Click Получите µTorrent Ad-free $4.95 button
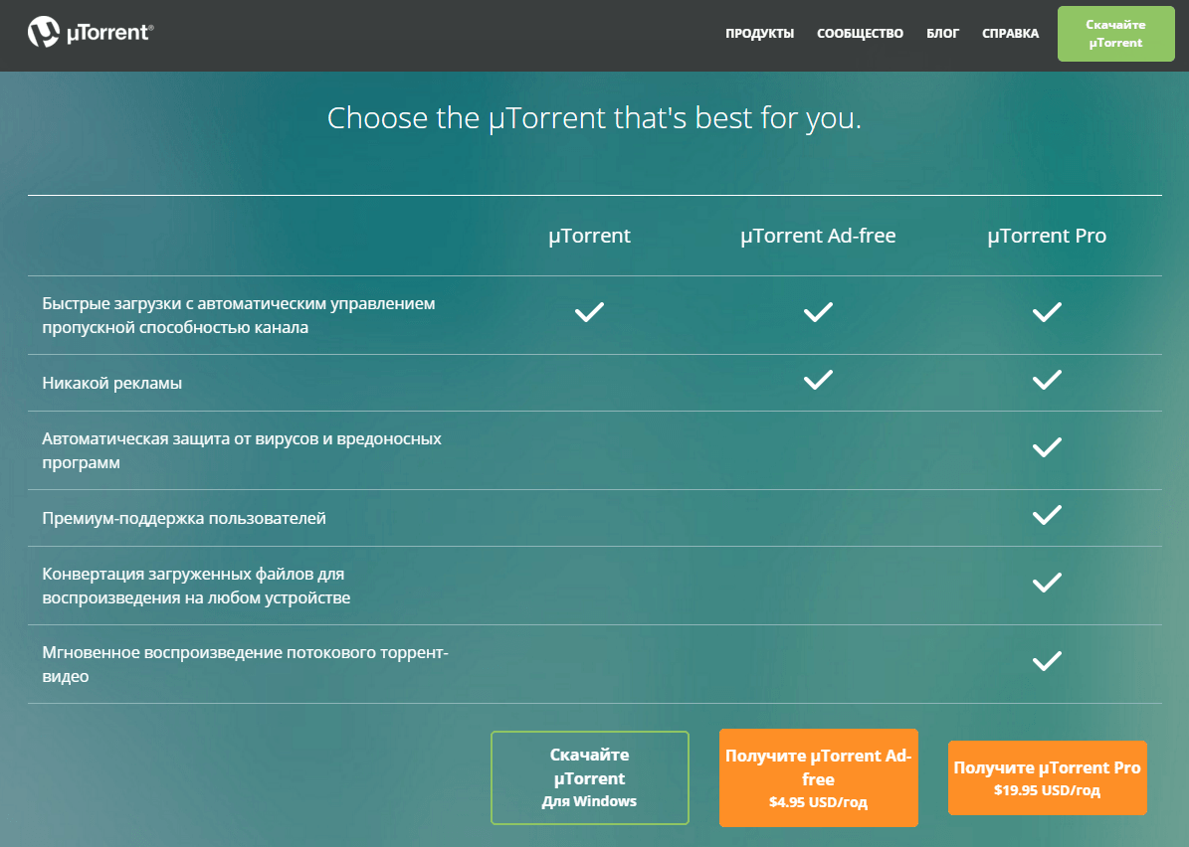 click(x=818, y=777)
